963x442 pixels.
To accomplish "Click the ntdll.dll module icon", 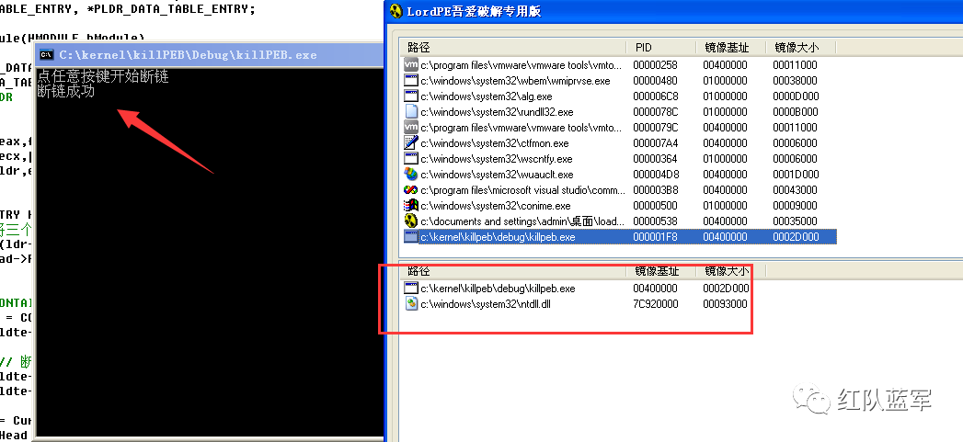I will 411,303.
